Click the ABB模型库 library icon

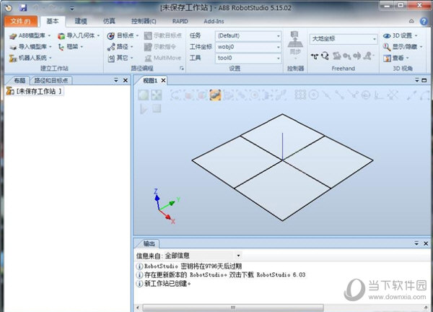(x=13, y=36)
